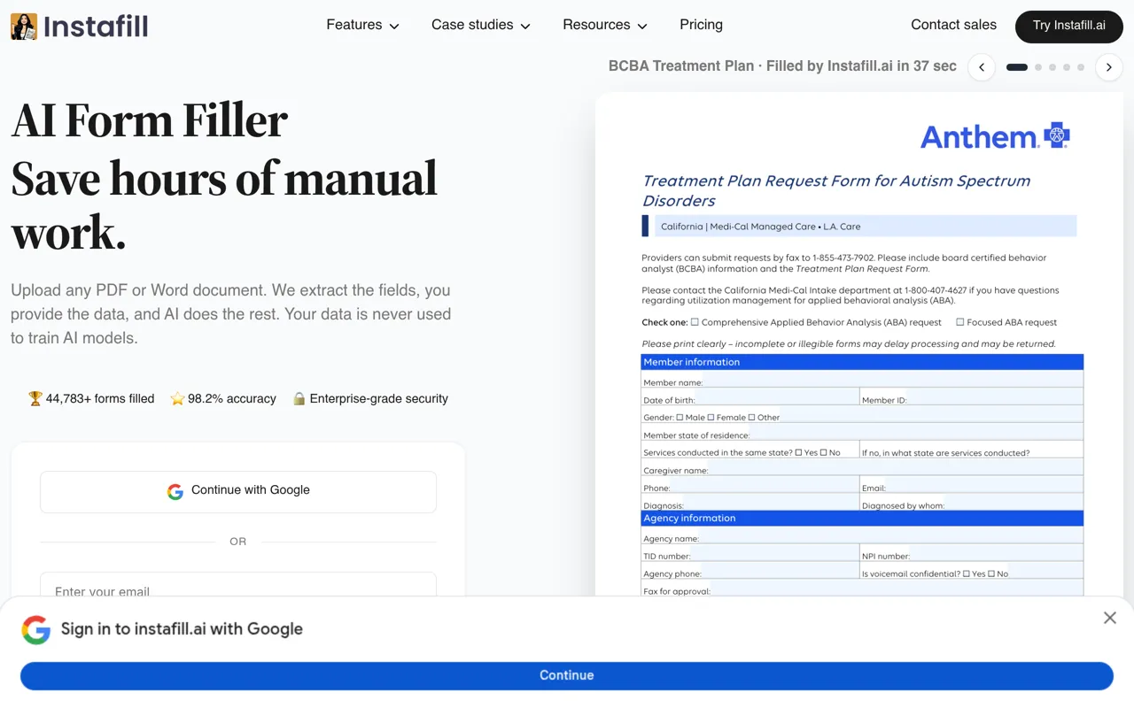
Task: Click the trophy icon beside forms filled
Action: point(35,399)
